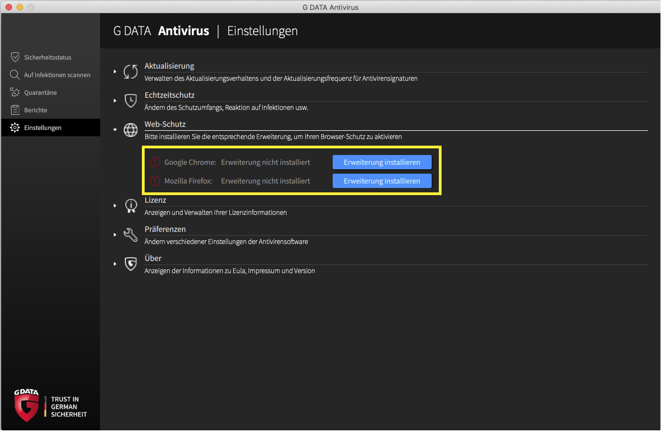
Task: Click the Quarantäne virus icon
Action: pyautogui.click(x=15, y=92)
